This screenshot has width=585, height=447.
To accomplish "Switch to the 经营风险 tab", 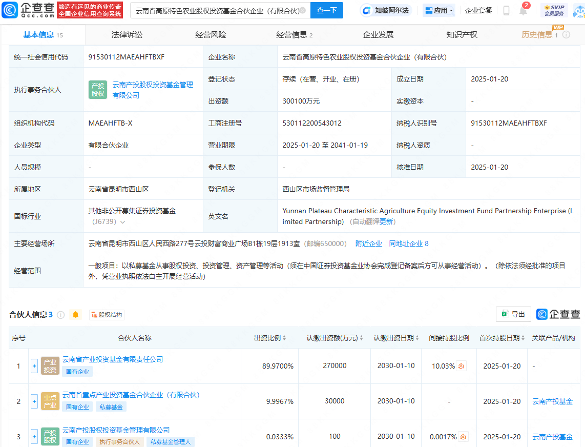I will (211, 35).
